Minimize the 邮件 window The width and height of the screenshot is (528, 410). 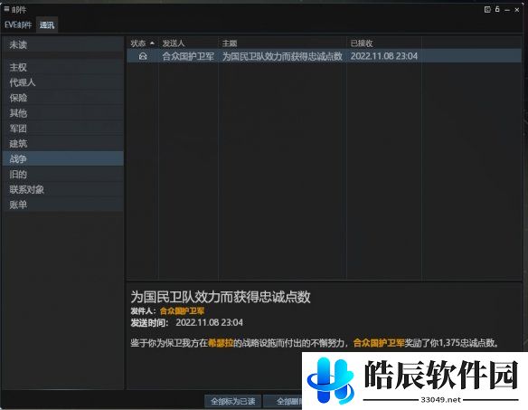[x=507, y=10]
